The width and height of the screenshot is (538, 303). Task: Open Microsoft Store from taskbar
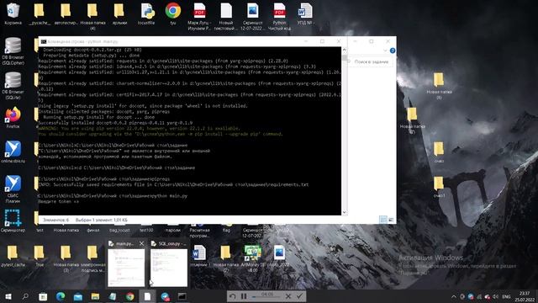(x=43, y=296)
